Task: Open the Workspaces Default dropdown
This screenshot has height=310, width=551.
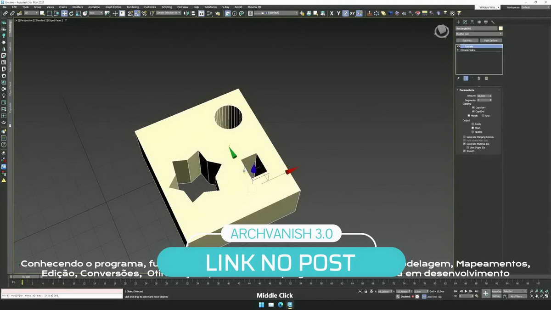Action: coord(534,7)
